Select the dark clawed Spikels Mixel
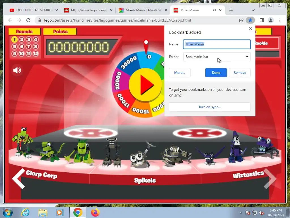This screenshot has width=290, height=218. coord(112,152)
